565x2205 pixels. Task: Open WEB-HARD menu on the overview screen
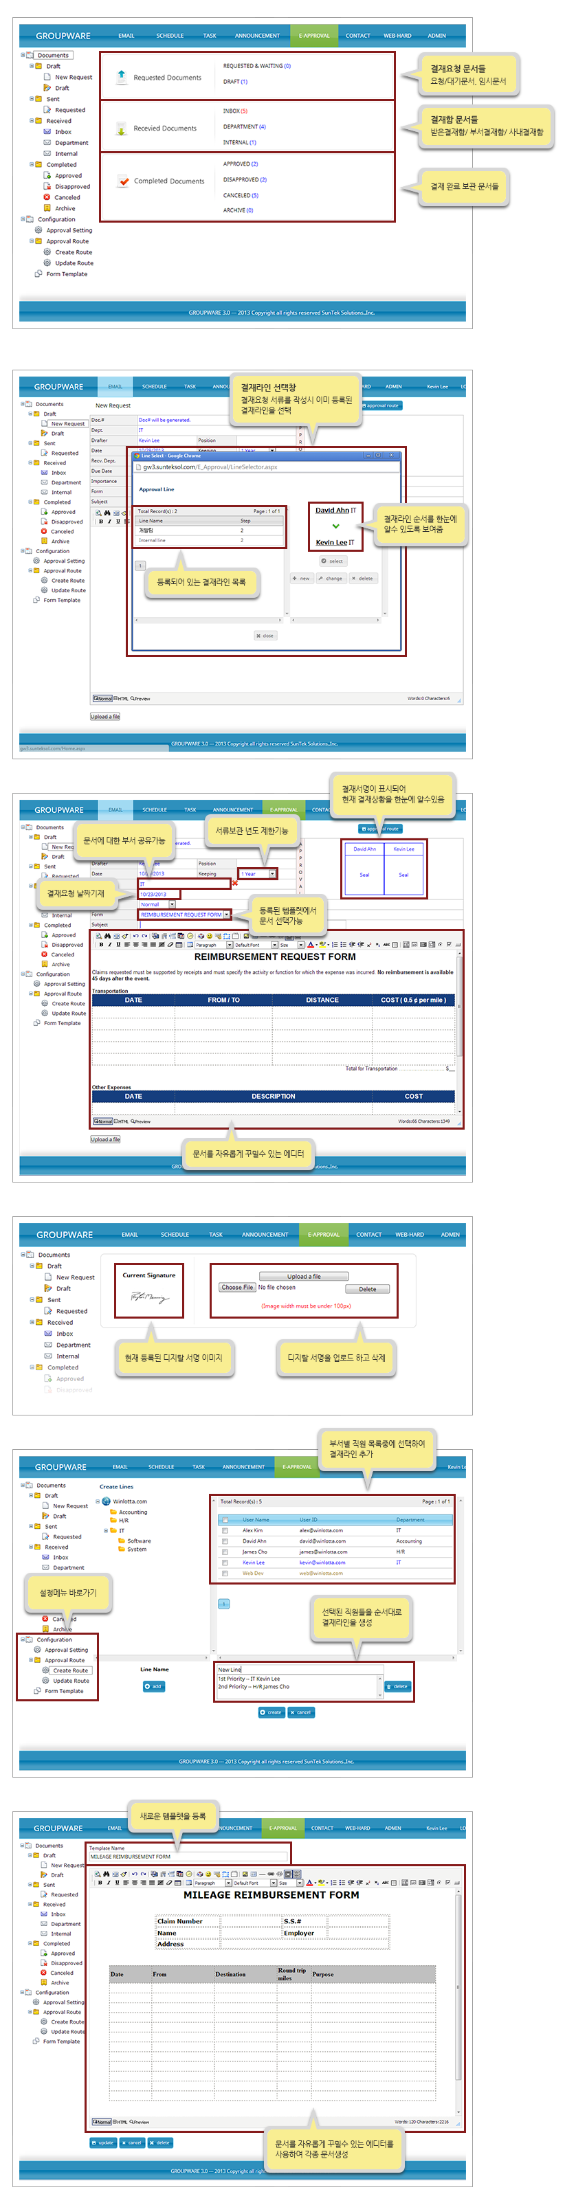(x=397, y=36)
